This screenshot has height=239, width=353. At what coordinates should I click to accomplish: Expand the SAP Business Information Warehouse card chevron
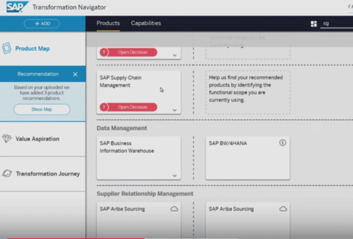175,175
